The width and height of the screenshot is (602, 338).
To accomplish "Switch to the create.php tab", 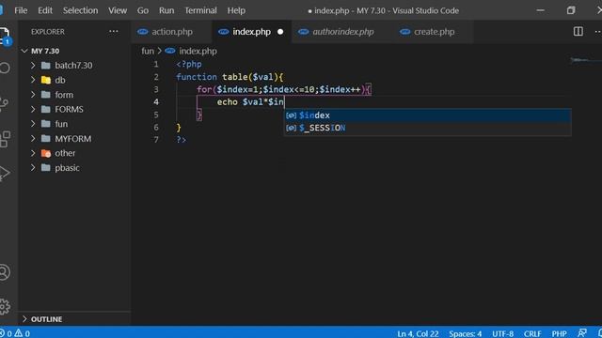I will tap(434, 31).
